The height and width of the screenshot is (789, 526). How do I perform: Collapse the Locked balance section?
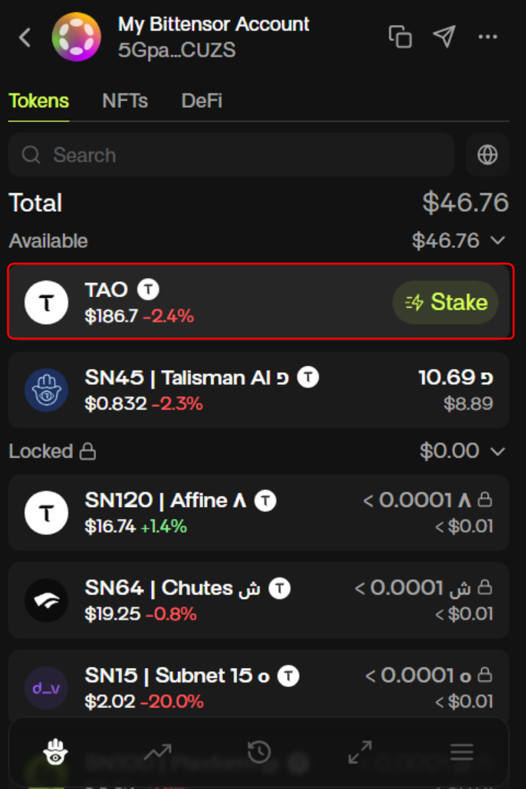pos(498,451)
